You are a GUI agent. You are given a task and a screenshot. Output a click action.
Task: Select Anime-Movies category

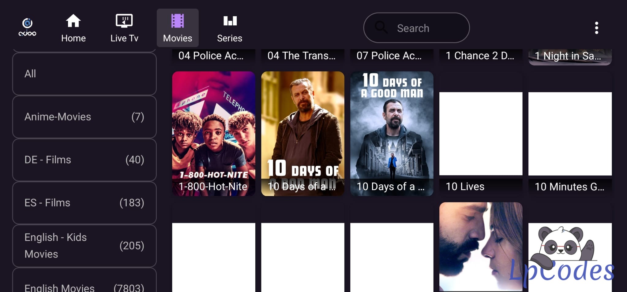[x=84, y=117]
